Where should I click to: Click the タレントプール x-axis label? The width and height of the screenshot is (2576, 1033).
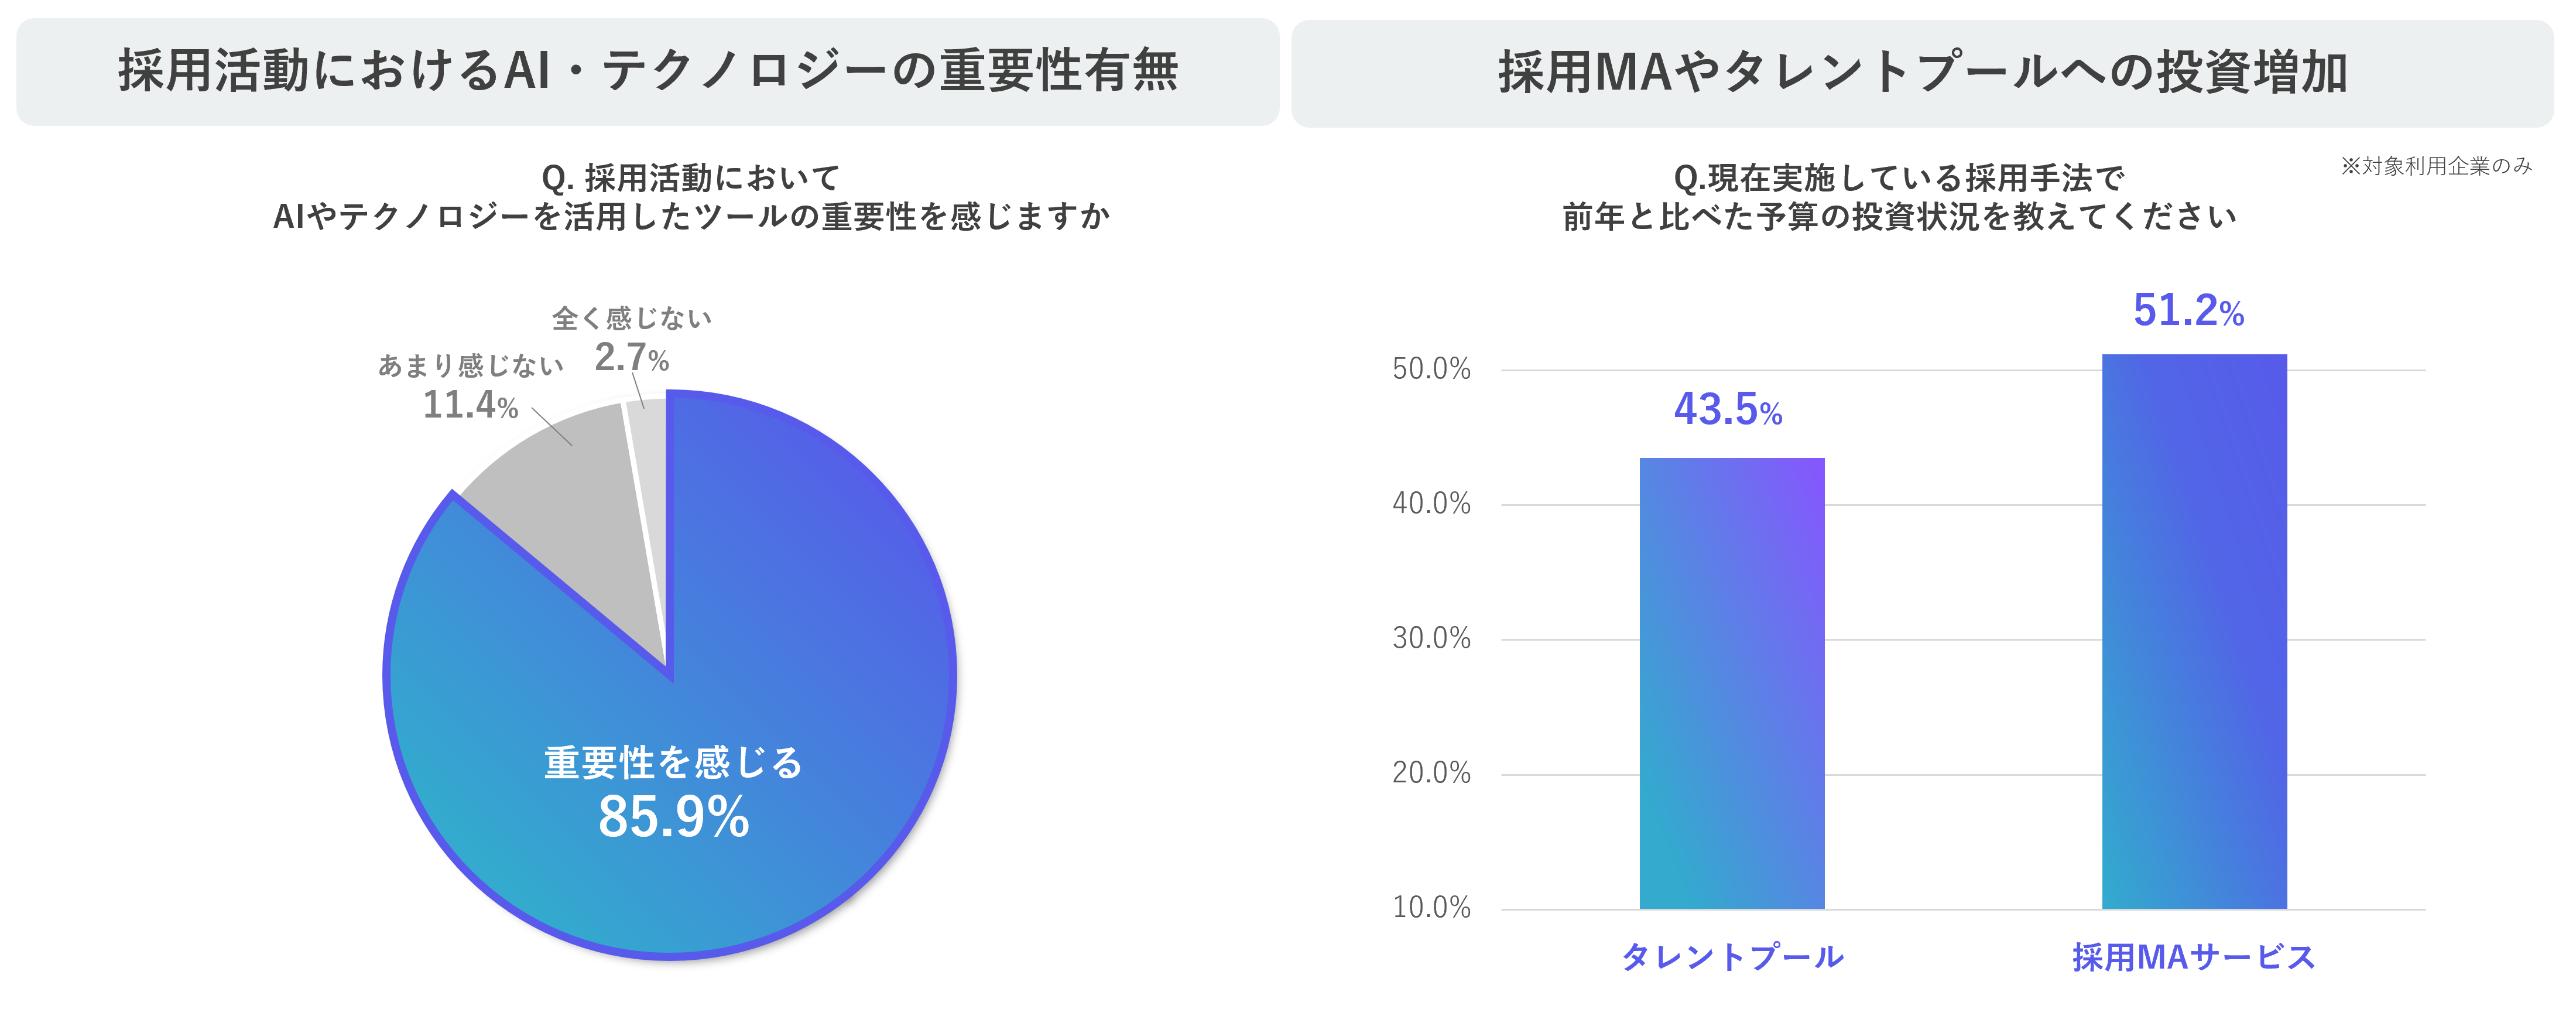pyautogui.click(x=1732, y=957)
